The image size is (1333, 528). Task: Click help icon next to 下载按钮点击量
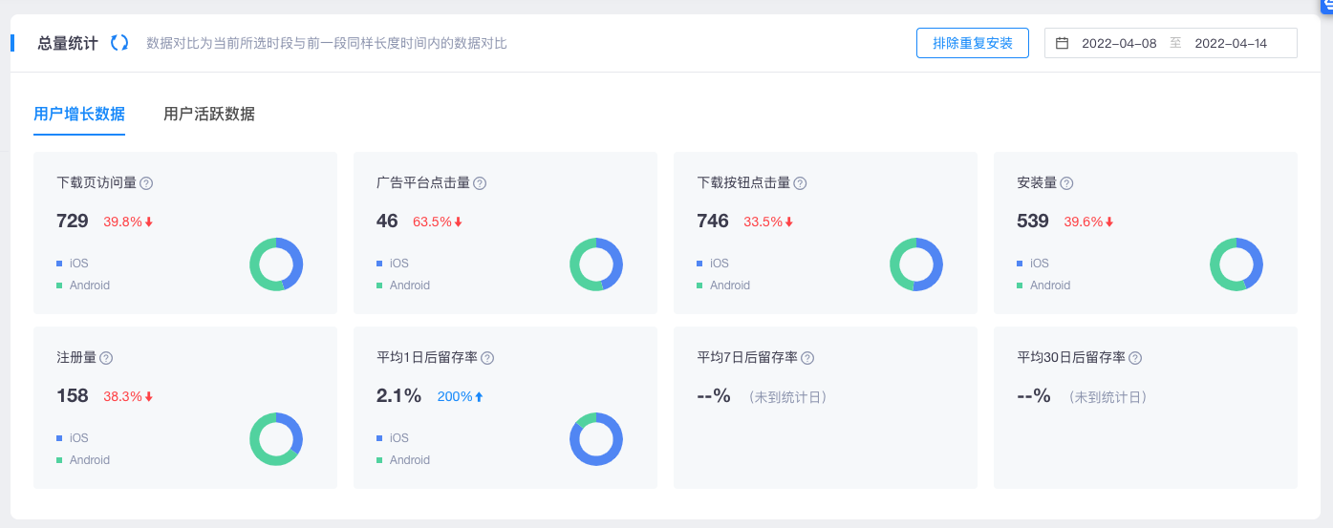tap(800, 183)
